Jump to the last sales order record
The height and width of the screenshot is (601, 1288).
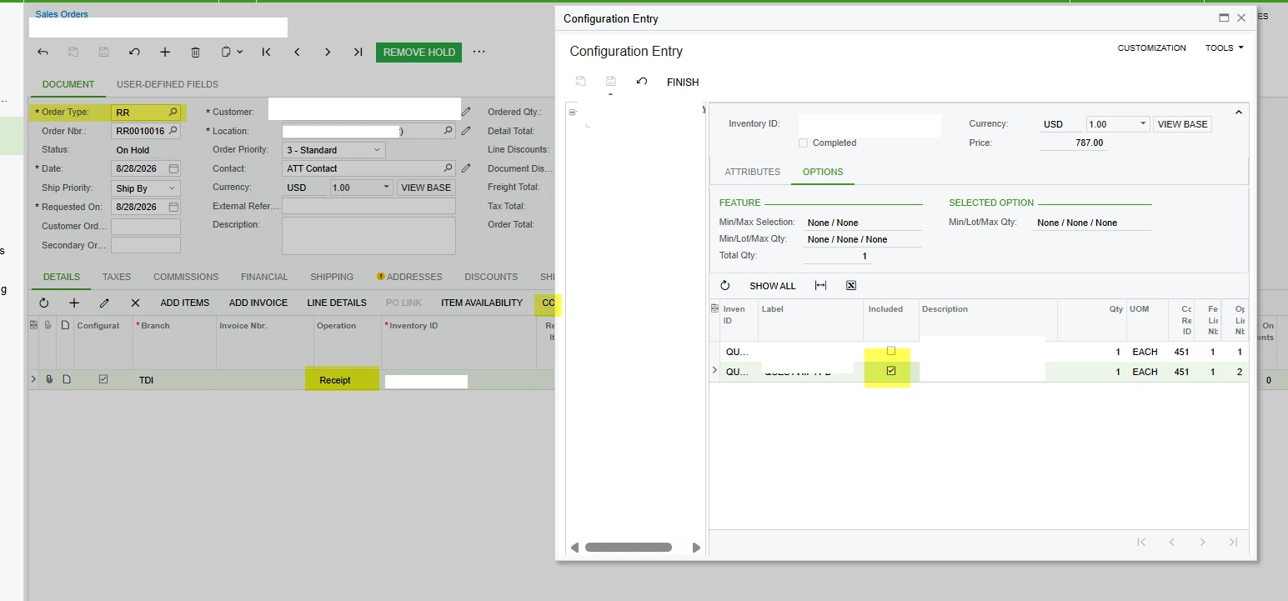point(358,52)
